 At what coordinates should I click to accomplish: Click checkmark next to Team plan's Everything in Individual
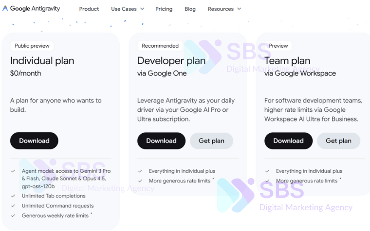(267, 171)
